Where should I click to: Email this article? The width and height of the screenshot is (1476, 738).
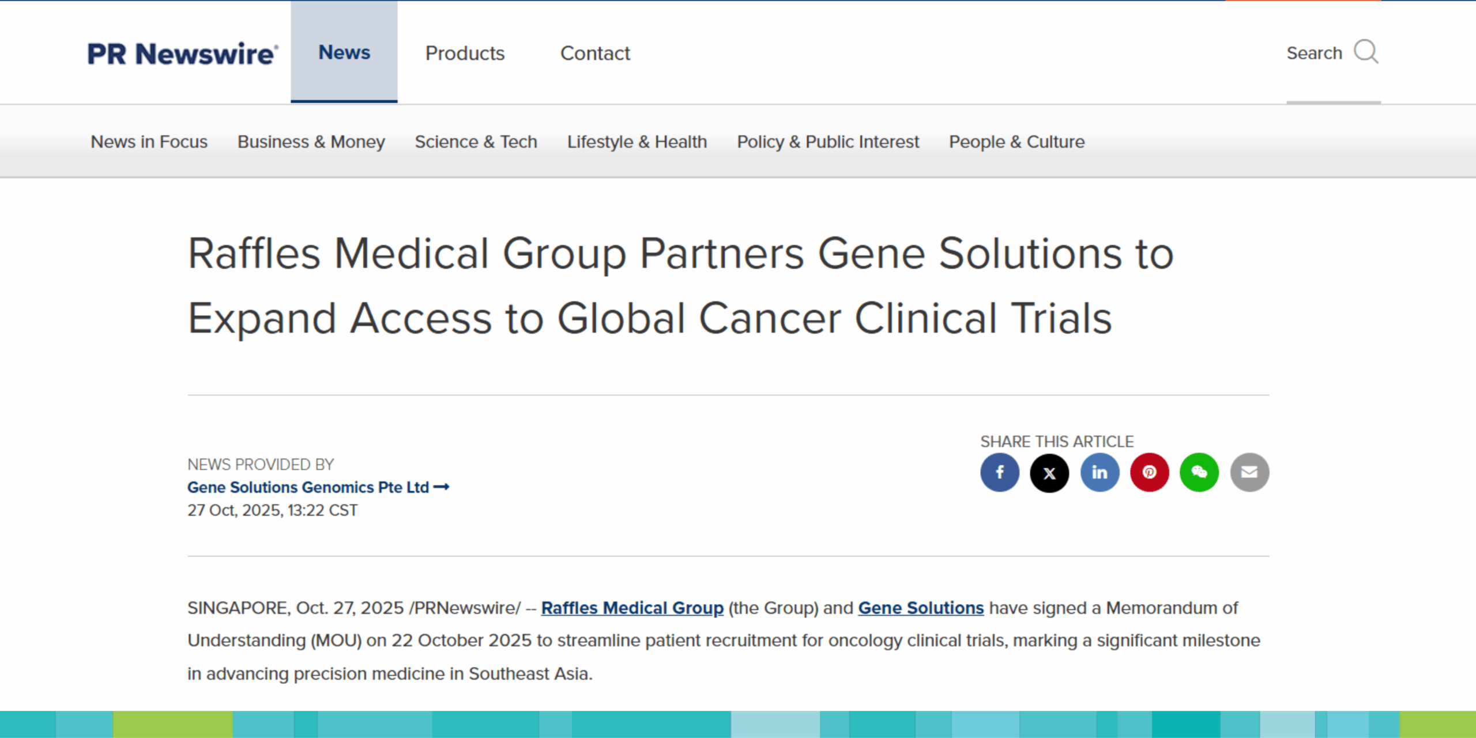1249,472
